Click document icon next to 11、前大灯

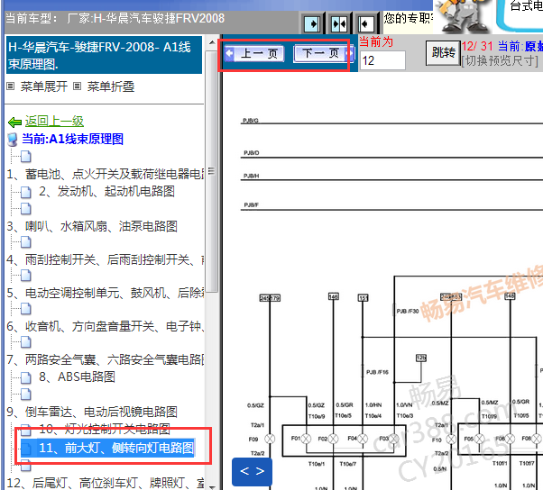[x=26, y=449]
